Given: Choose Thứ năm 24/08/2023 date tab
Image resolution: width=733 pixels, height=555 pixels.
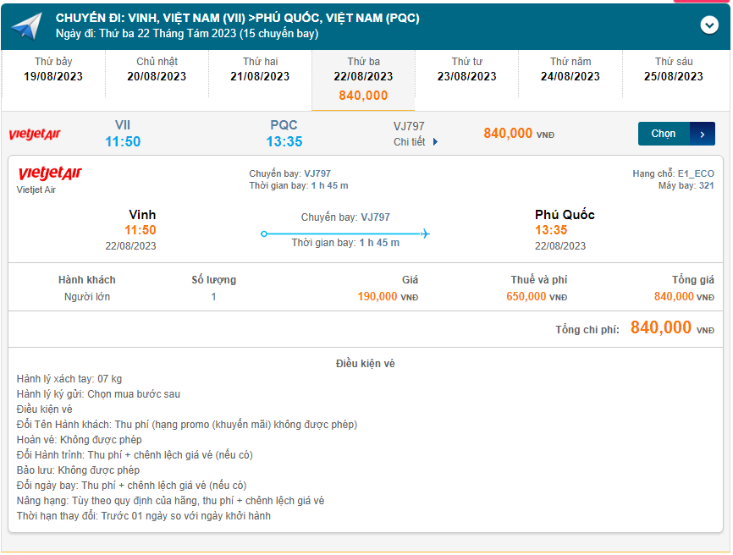Looking at the screenshot, I should [570, 69].
